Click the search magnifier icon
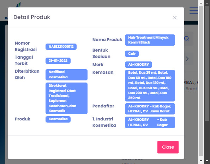210x164 pixels. click(x=187, y=39)
